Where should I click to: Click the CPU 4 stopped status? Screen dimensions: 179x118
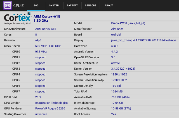tap(40, 74)
